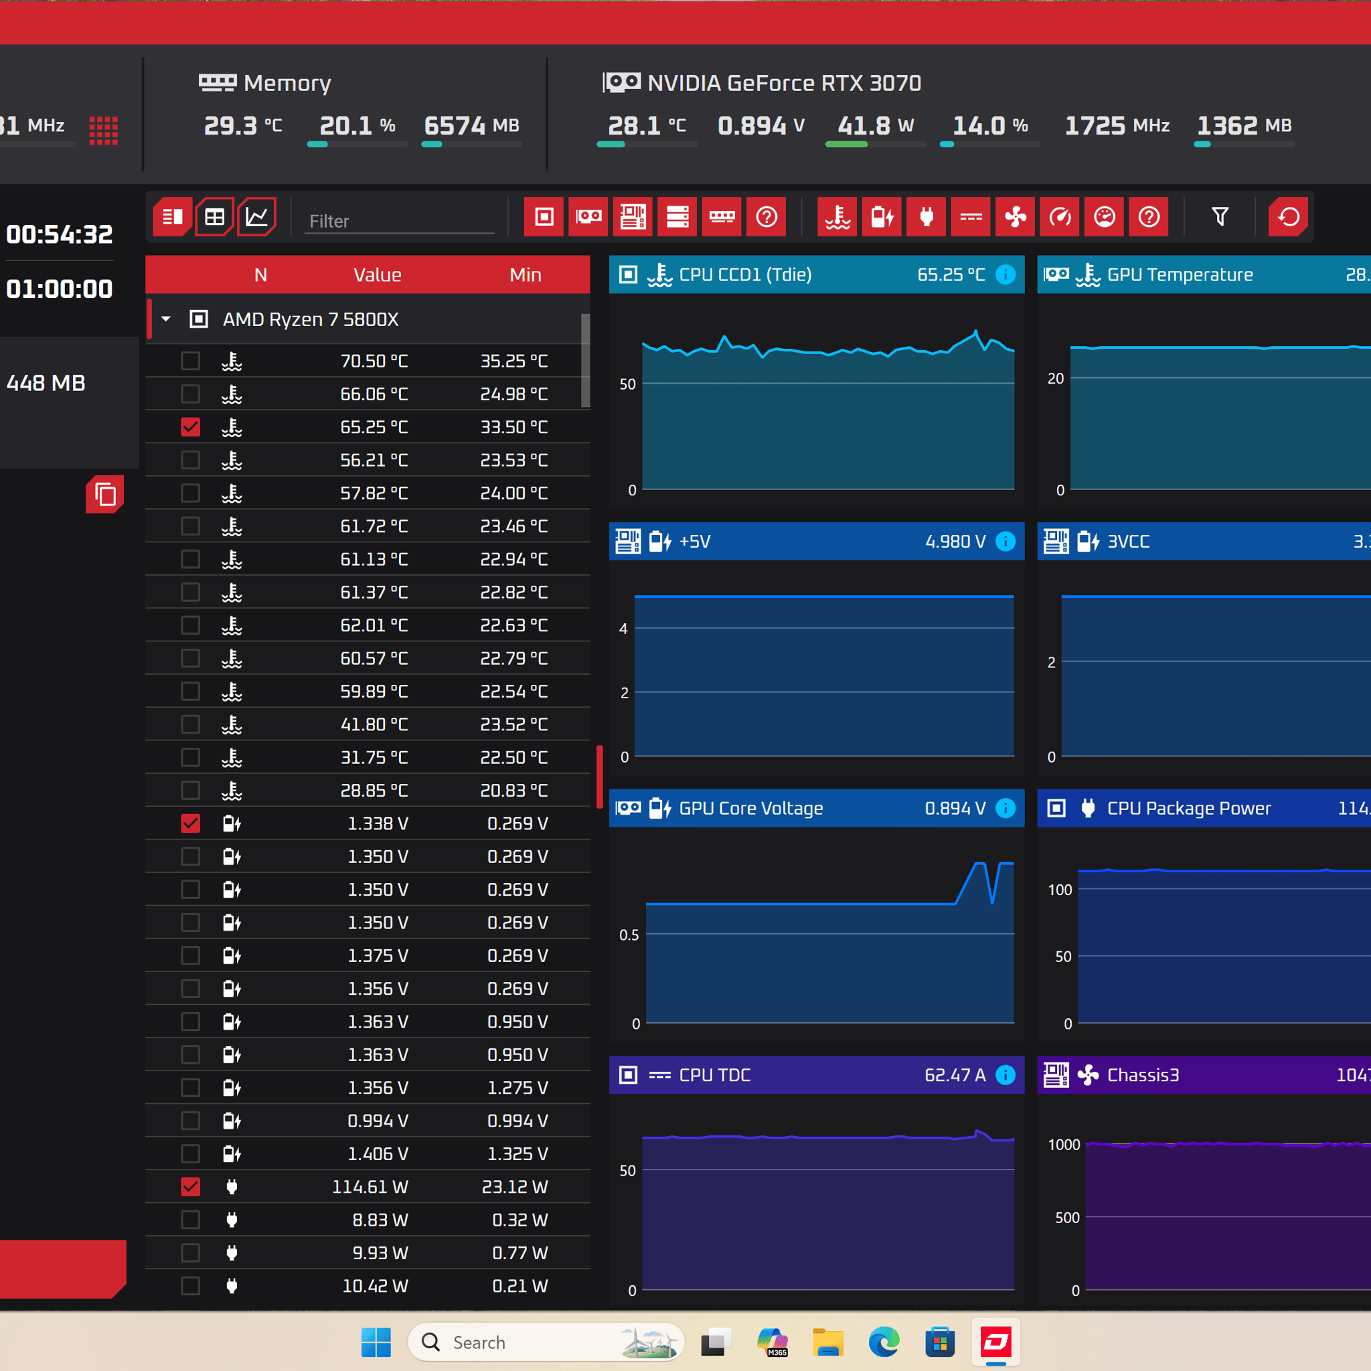
Task: Open the funnel filter options icon
Action: tap(1220, 216)
